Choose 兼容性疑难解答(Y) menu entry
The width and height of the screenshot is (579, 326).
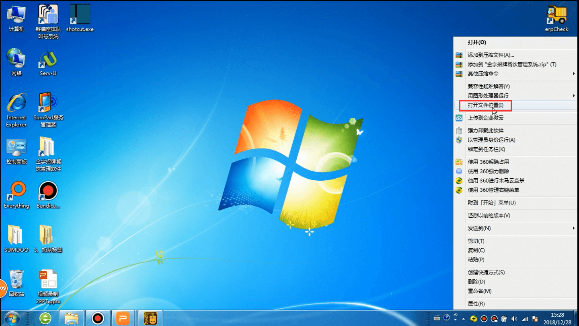[x=515, y=87]
